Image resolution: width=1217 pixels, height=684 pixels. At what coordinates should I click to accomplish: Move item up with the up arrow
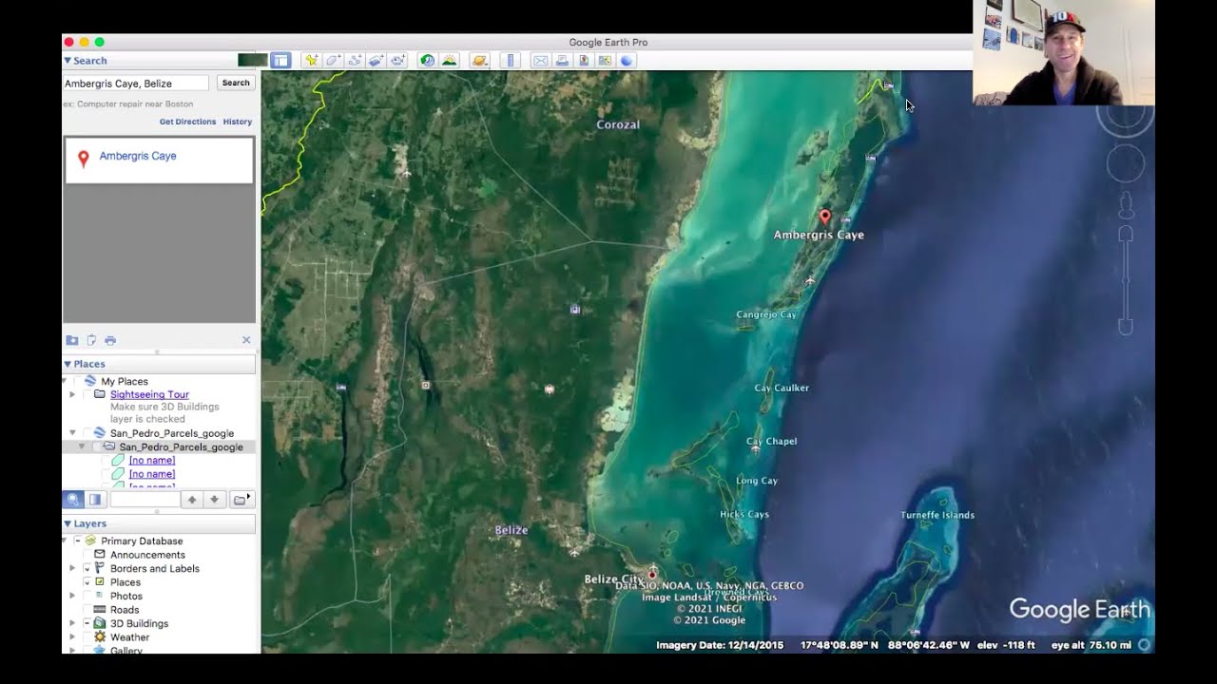click(192, 500)
